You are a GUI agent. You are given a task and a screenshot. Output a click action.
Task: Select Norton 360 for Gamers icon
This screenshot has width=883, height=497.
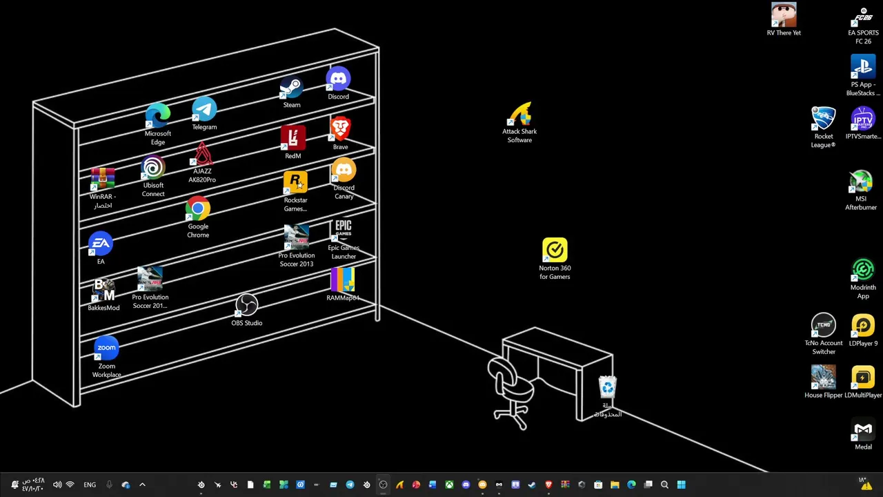[x=555, y=260]
